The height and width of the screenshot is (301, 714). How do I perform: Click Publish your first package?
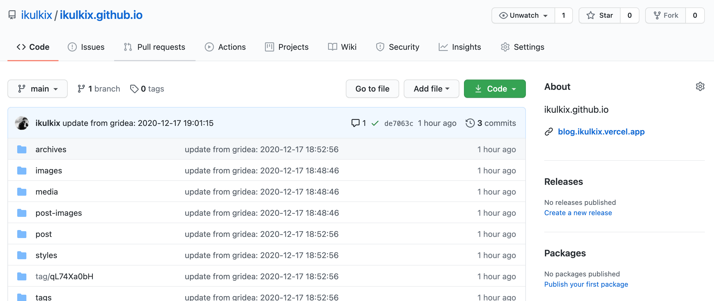[x=586, y=284]
